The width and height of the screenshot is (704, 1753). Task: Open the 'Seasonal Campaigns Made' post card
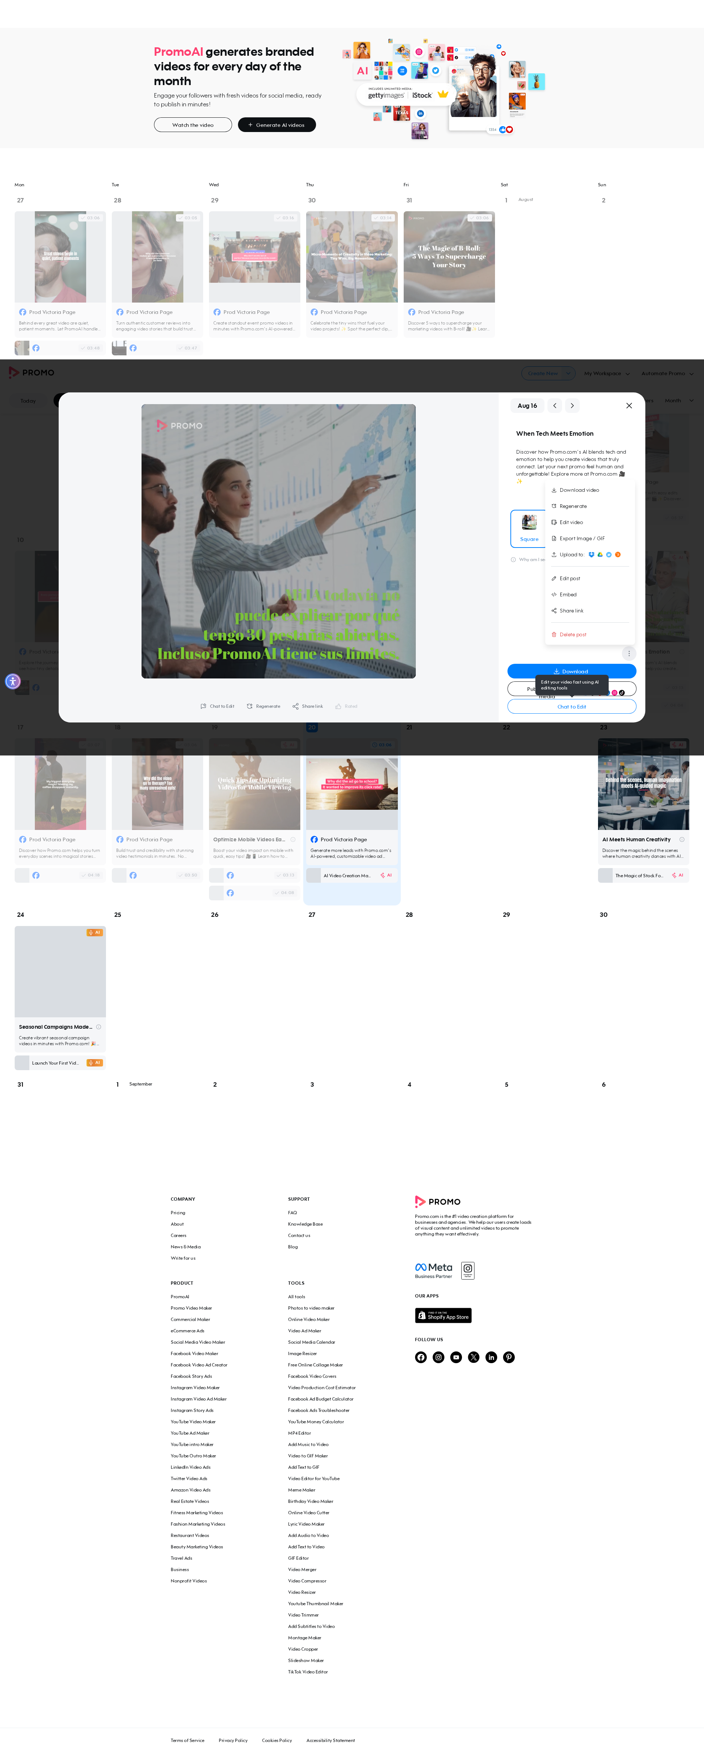[x=60, y=989]
